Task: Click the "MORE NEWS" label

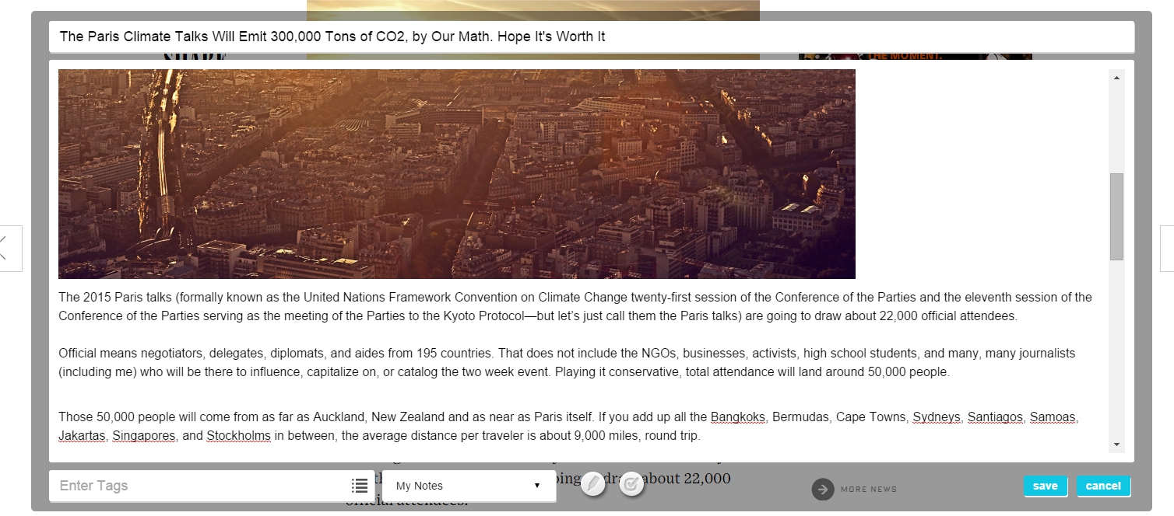Action: (x=869, y=490)
